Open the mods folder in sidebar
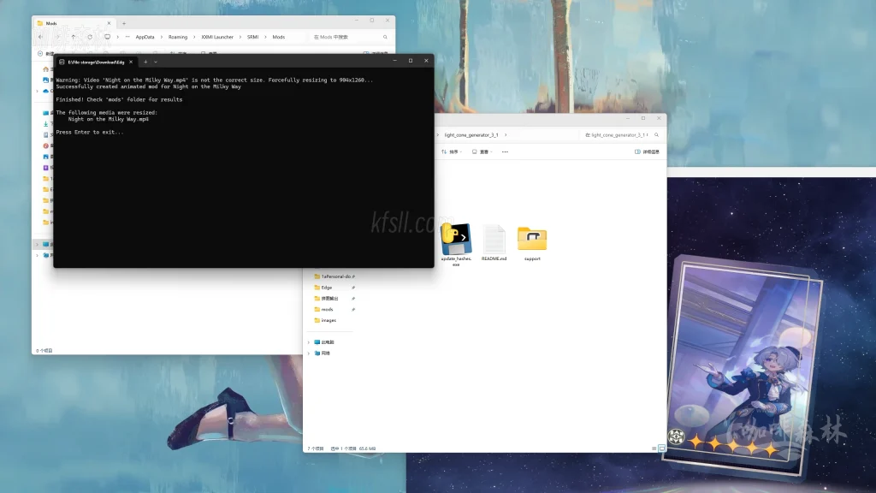876x493 pixels. point(327,309)
